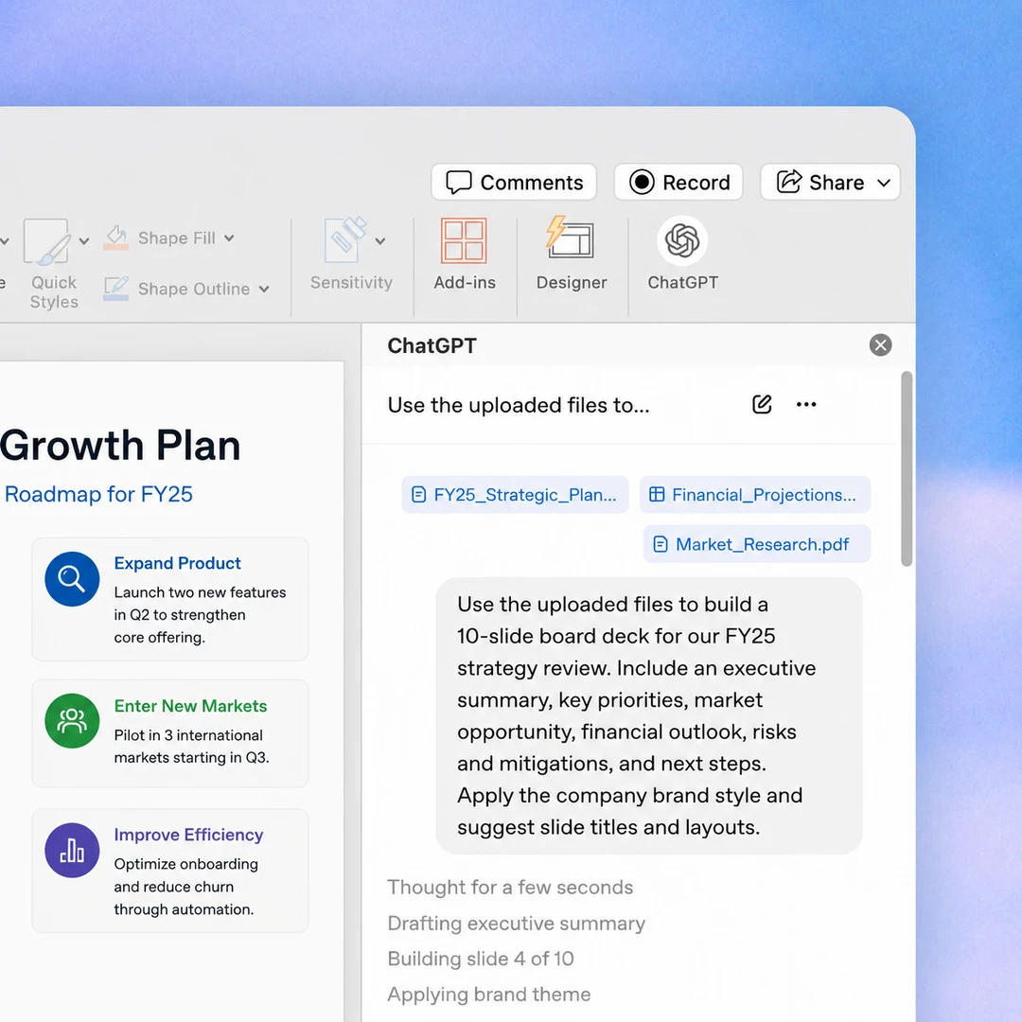Expand 'Thought for a few seconds'

[510, 887]
